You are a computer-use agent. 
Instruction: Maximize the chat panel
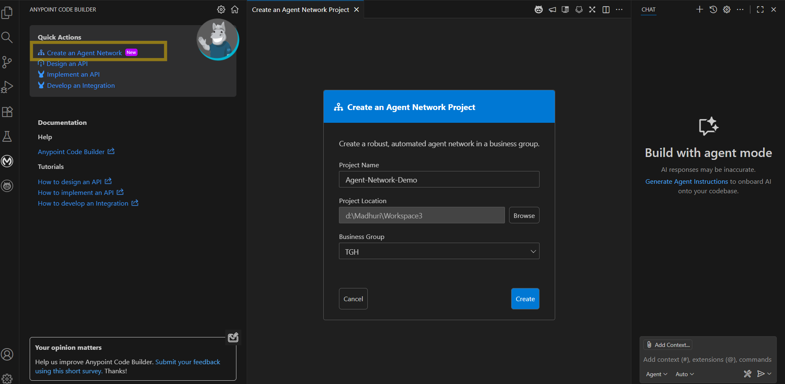click(x=760, y=9)
